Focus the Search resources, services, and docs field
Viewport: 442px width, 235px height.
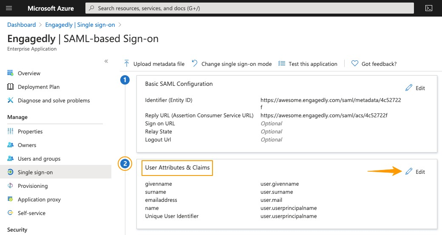(x=249, y=8)
